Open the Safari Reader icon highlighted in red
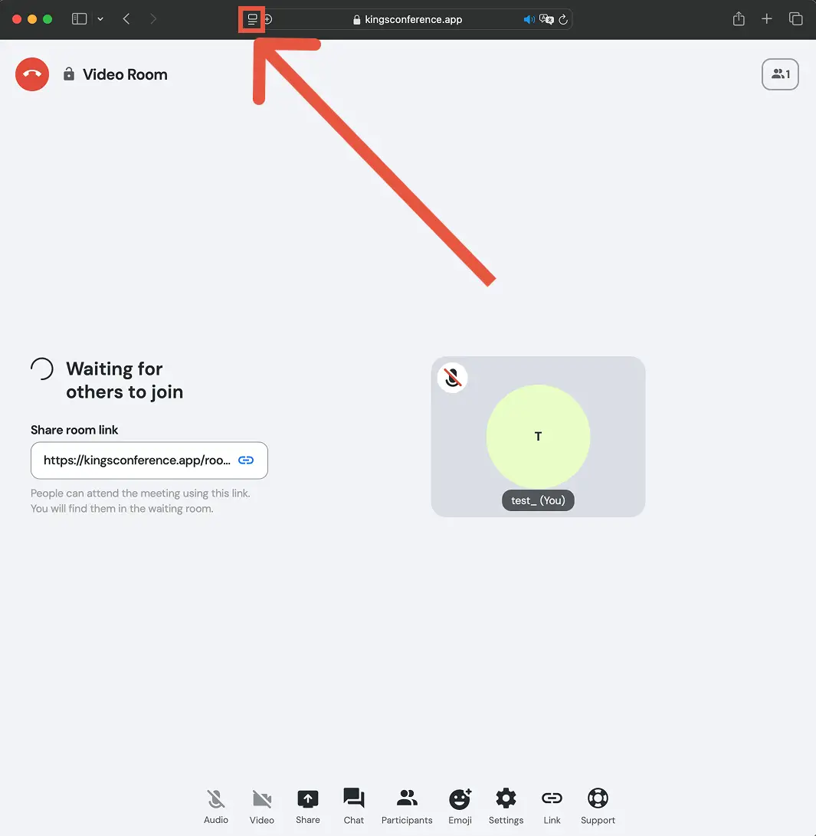This screenshot has height=836, width=816. click(x=252, y=19)
